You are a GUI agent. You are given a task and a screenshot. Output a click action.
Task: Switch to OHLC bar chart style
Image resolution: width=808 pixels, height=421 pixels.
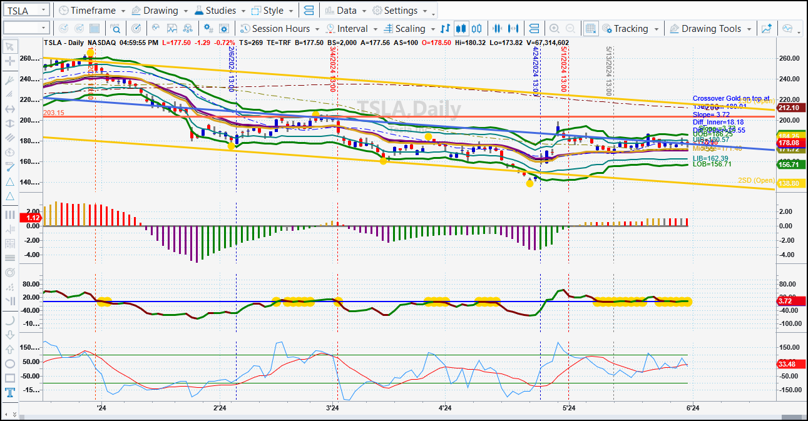(445, 28)
